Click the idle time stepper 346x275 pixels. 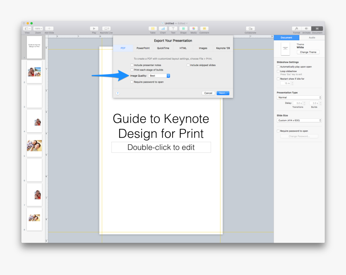click(292, 83)
